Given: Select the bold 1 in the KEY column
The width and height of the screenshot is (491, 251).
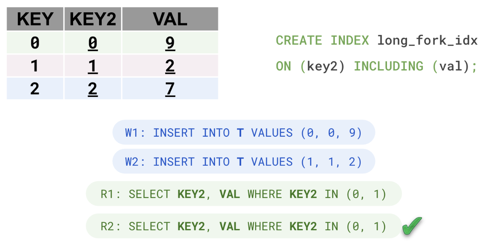Looking at the screenshot, I should tap(35, 66).
